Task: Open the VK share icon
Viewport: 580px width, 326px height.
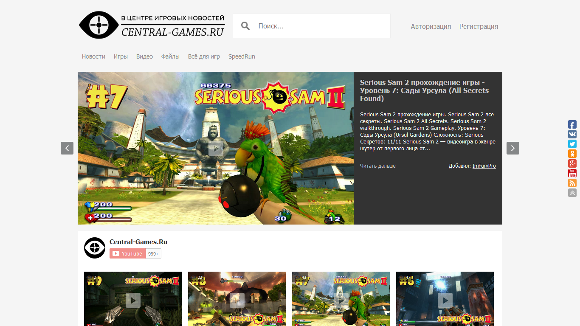Action: 572,134
